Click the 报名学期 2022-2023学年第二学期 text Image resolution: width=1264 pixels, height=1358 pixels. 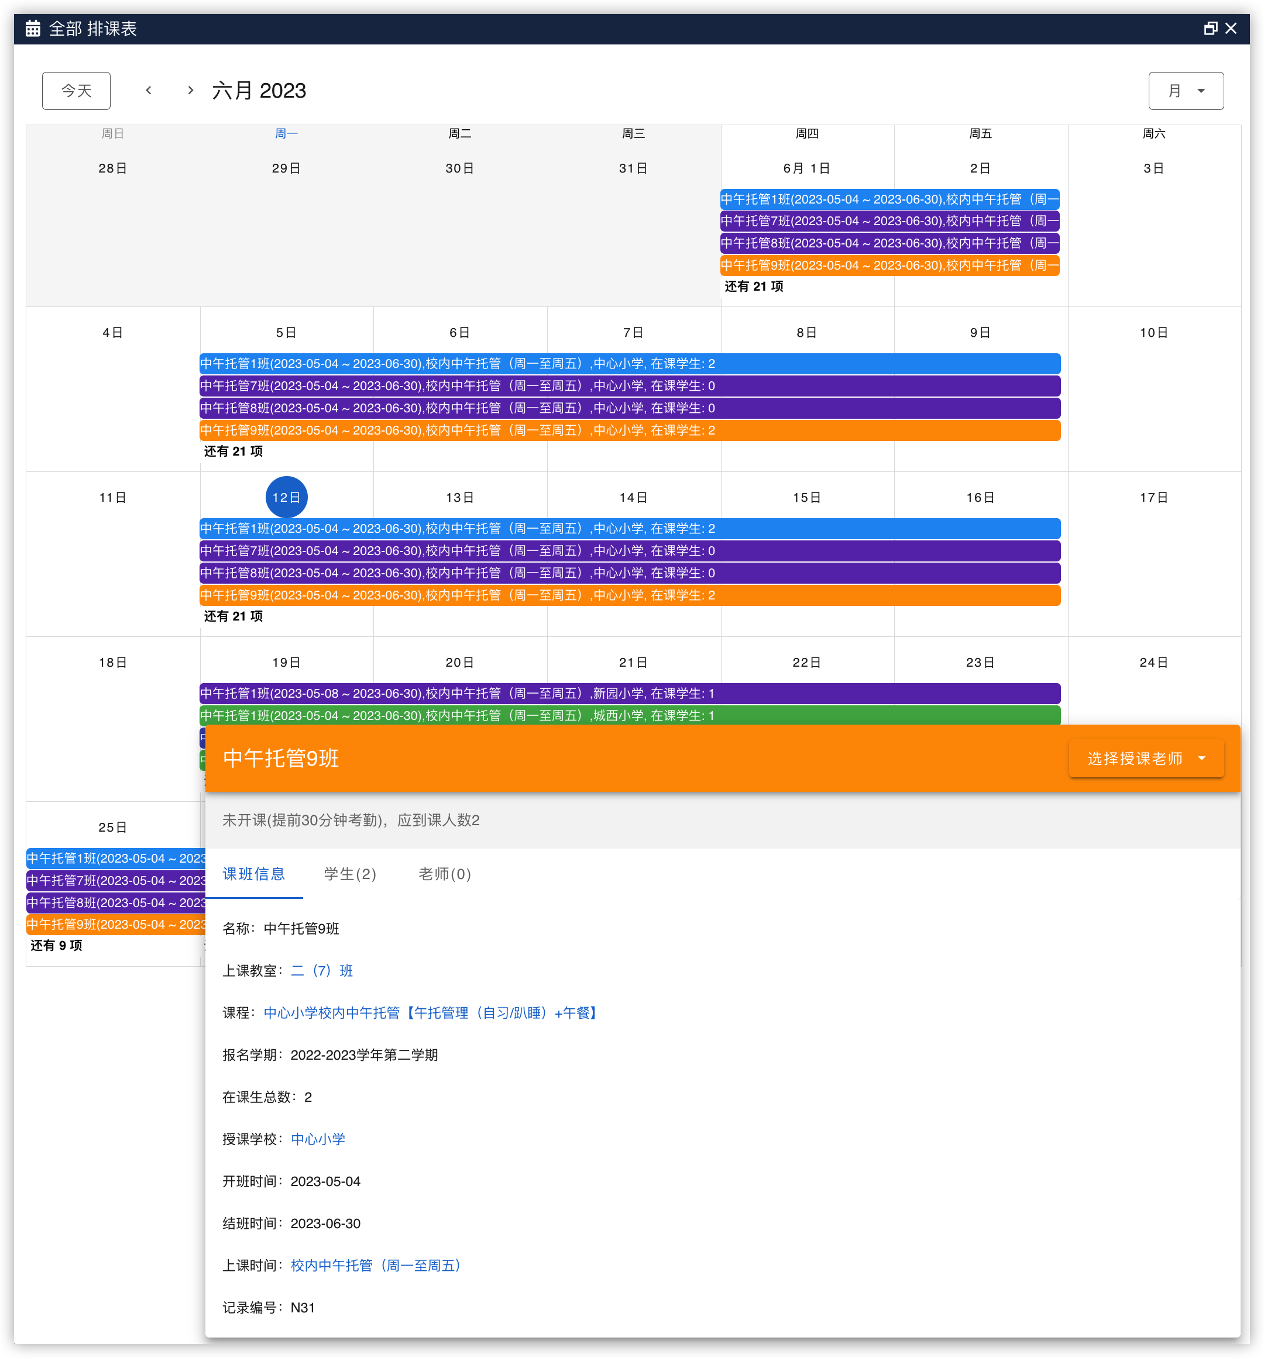[x=330, y=1054]
